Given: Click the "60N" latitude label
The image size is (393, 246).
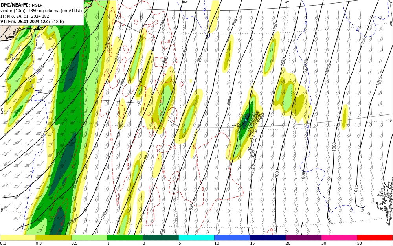Looking at the screenshot, I should [2, 209].
